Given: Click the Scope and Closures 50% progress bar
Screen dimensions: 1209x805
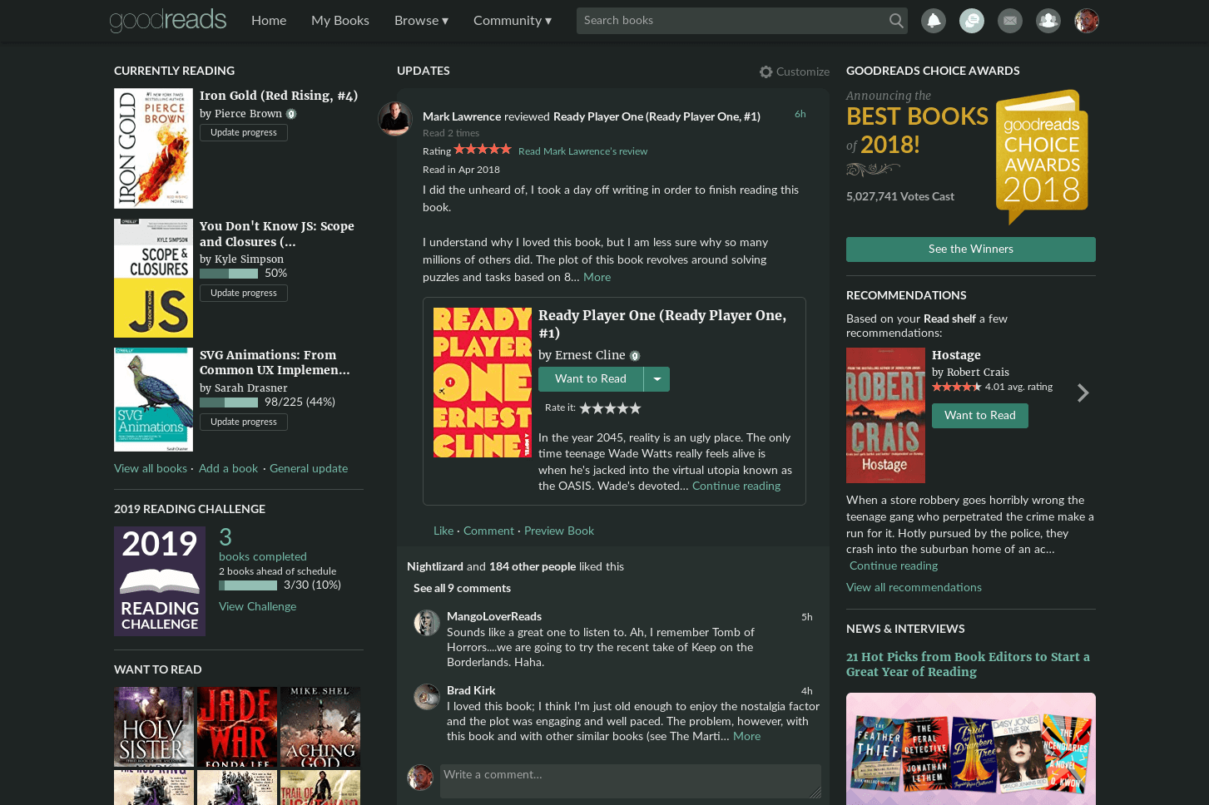Looking at the screenshot, I should pyautogui.click(x=229, y=274).
